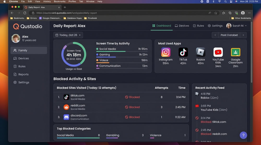Click the YouTube icon in Recent Activity Feed

coord(197,106)
